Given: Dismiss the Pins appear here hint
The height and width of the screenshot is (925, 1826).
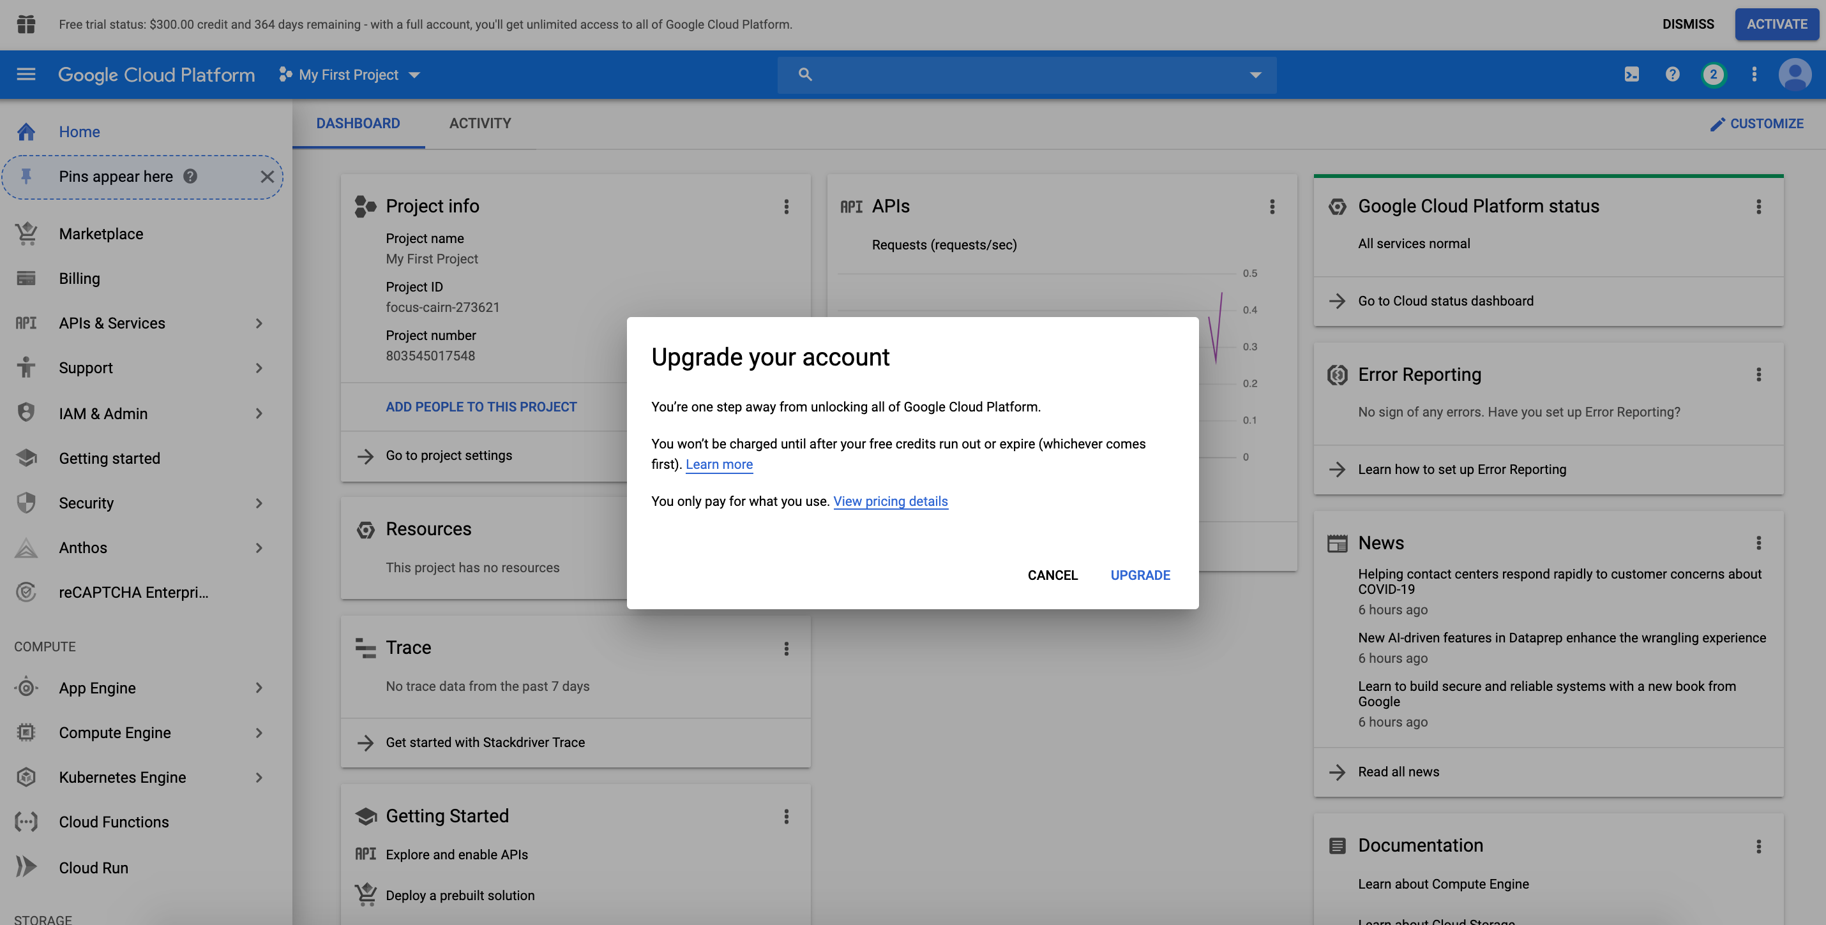Looking at the screenshot, I should coord(266,176).
